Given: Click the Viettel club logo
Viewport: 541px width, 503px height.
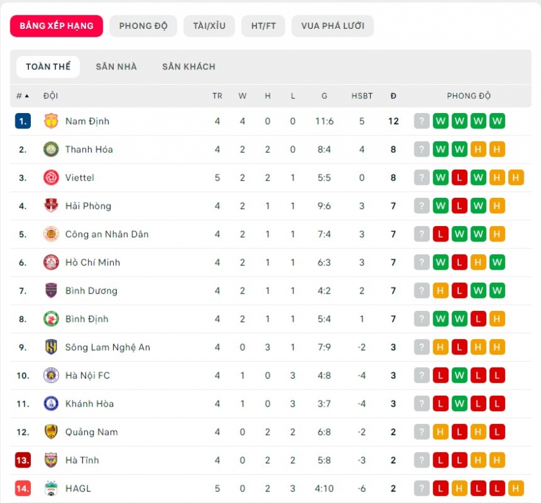Looking at the screenshot, I should (51, 177).
